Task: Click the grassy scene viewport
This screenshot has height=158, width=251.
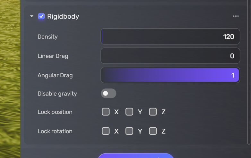Action: tap(10, 80)
